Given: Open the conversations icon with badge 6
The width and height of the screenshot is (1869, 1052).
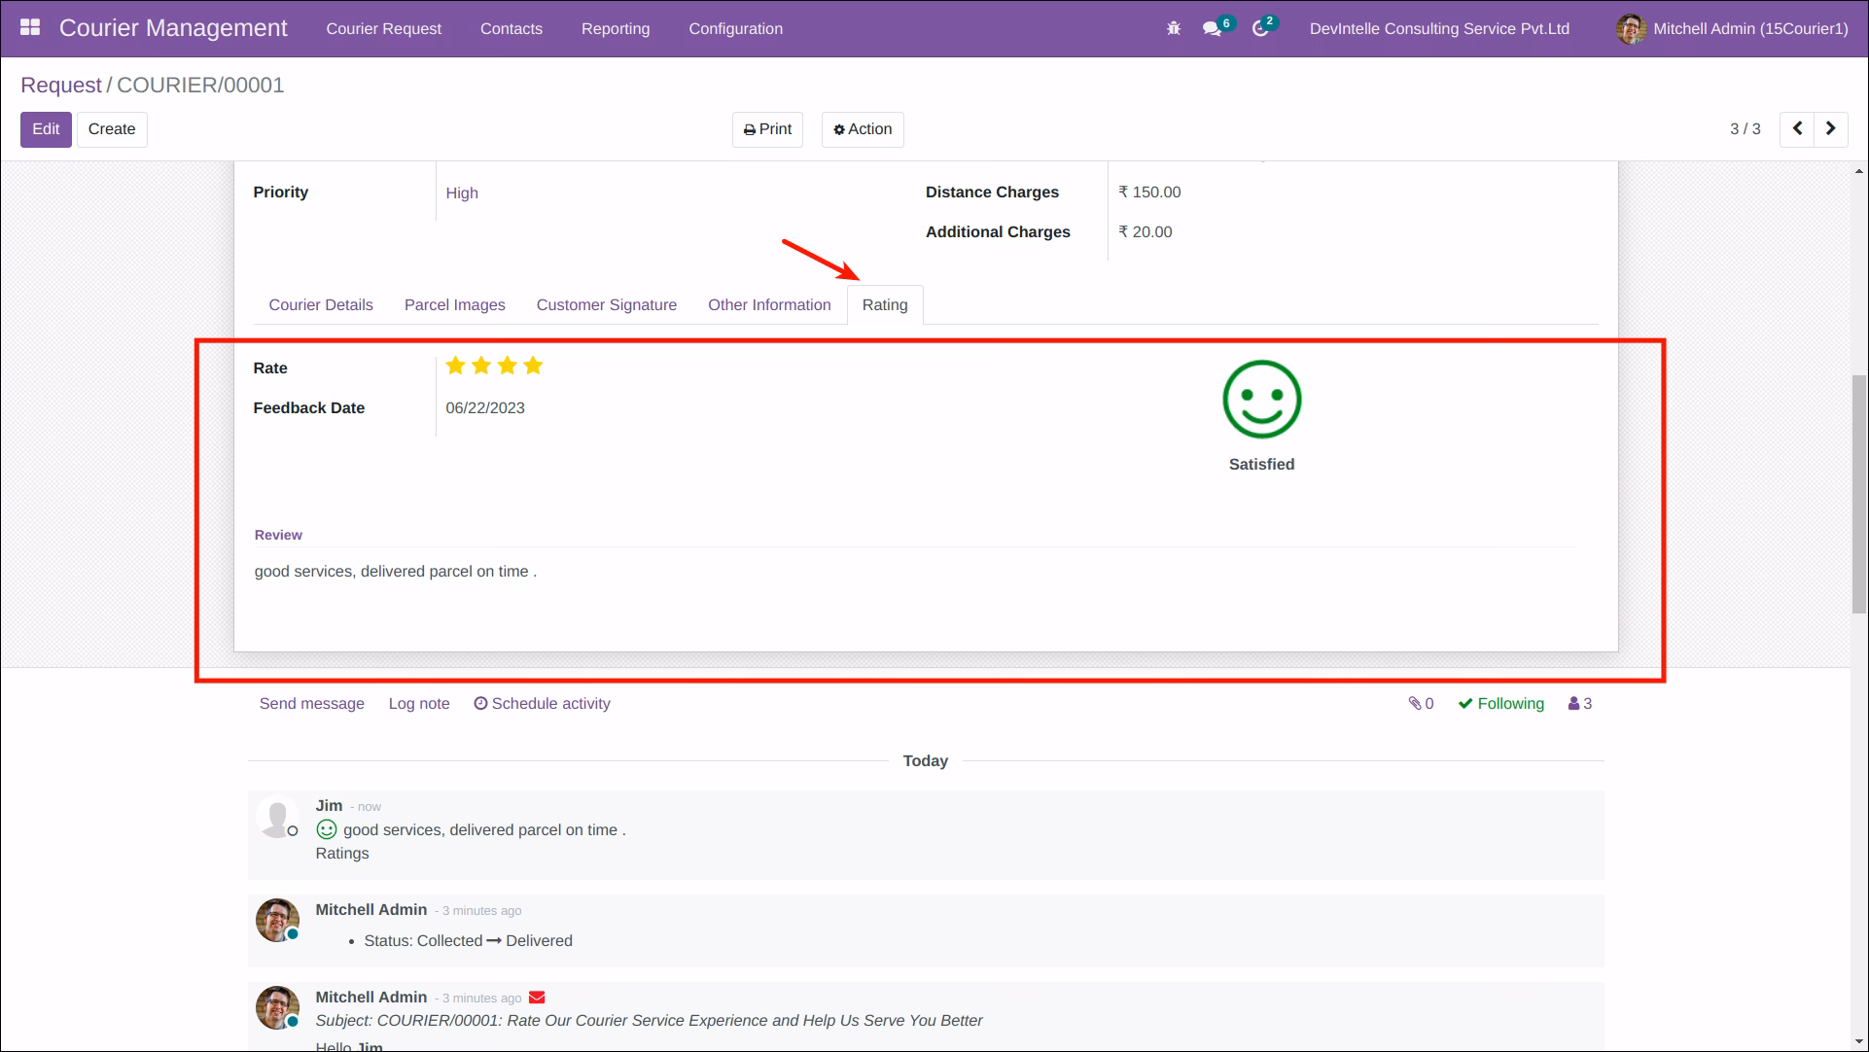Looking at the screenshot, I should tap(1213, 29).
